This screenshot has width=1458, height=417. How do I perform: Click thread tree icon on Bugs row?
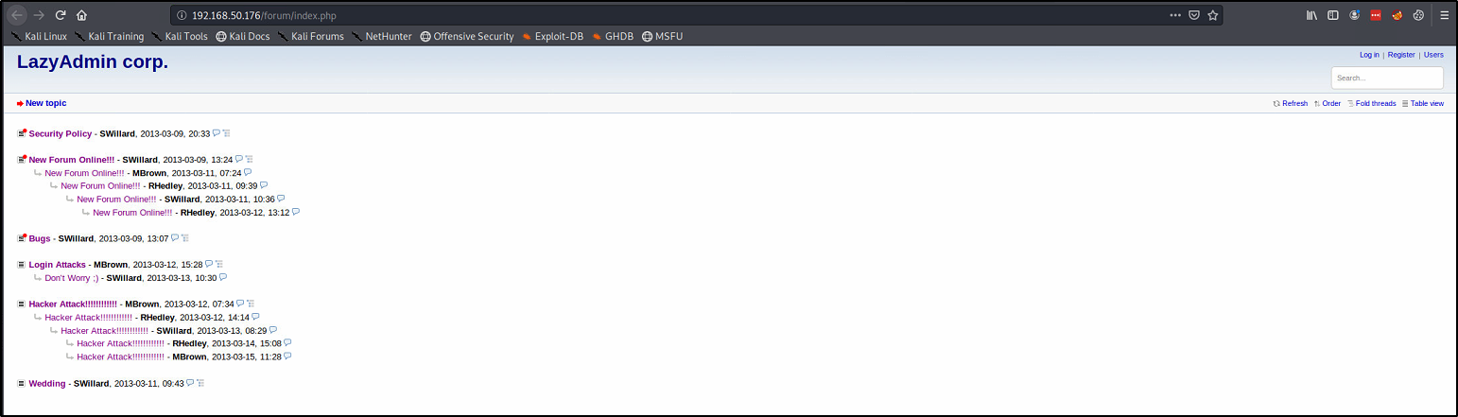[184, 238]
